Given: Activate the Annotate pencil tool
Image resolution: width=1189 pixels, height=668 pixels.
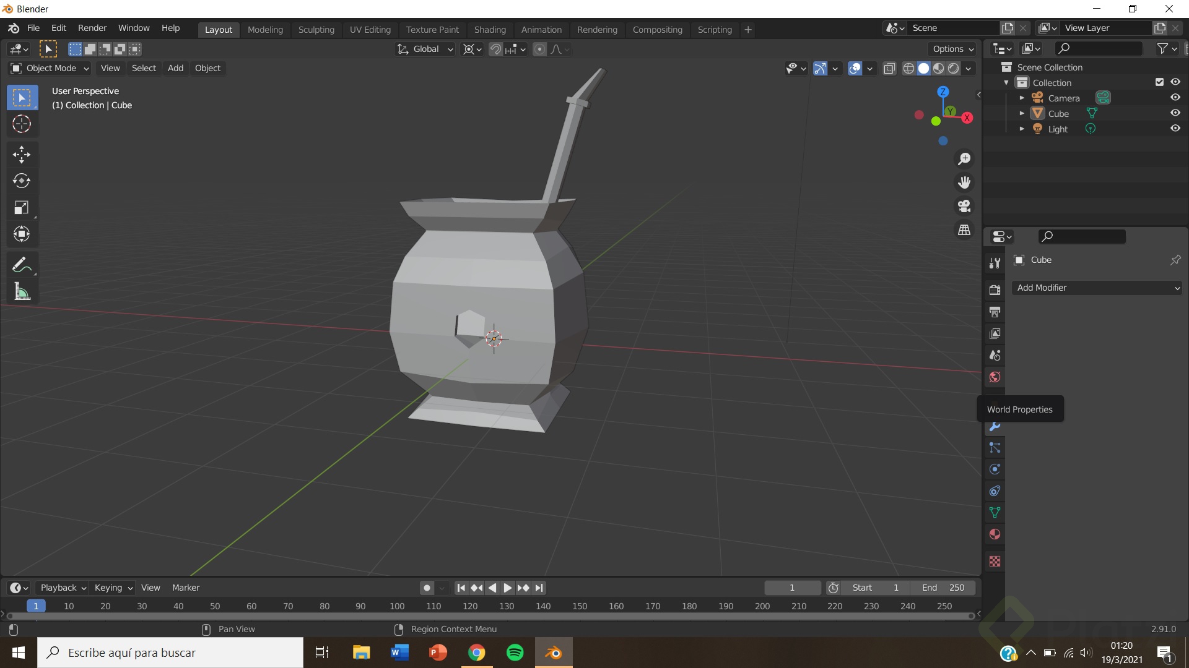Looking at the screenshot, I should 22,265.
